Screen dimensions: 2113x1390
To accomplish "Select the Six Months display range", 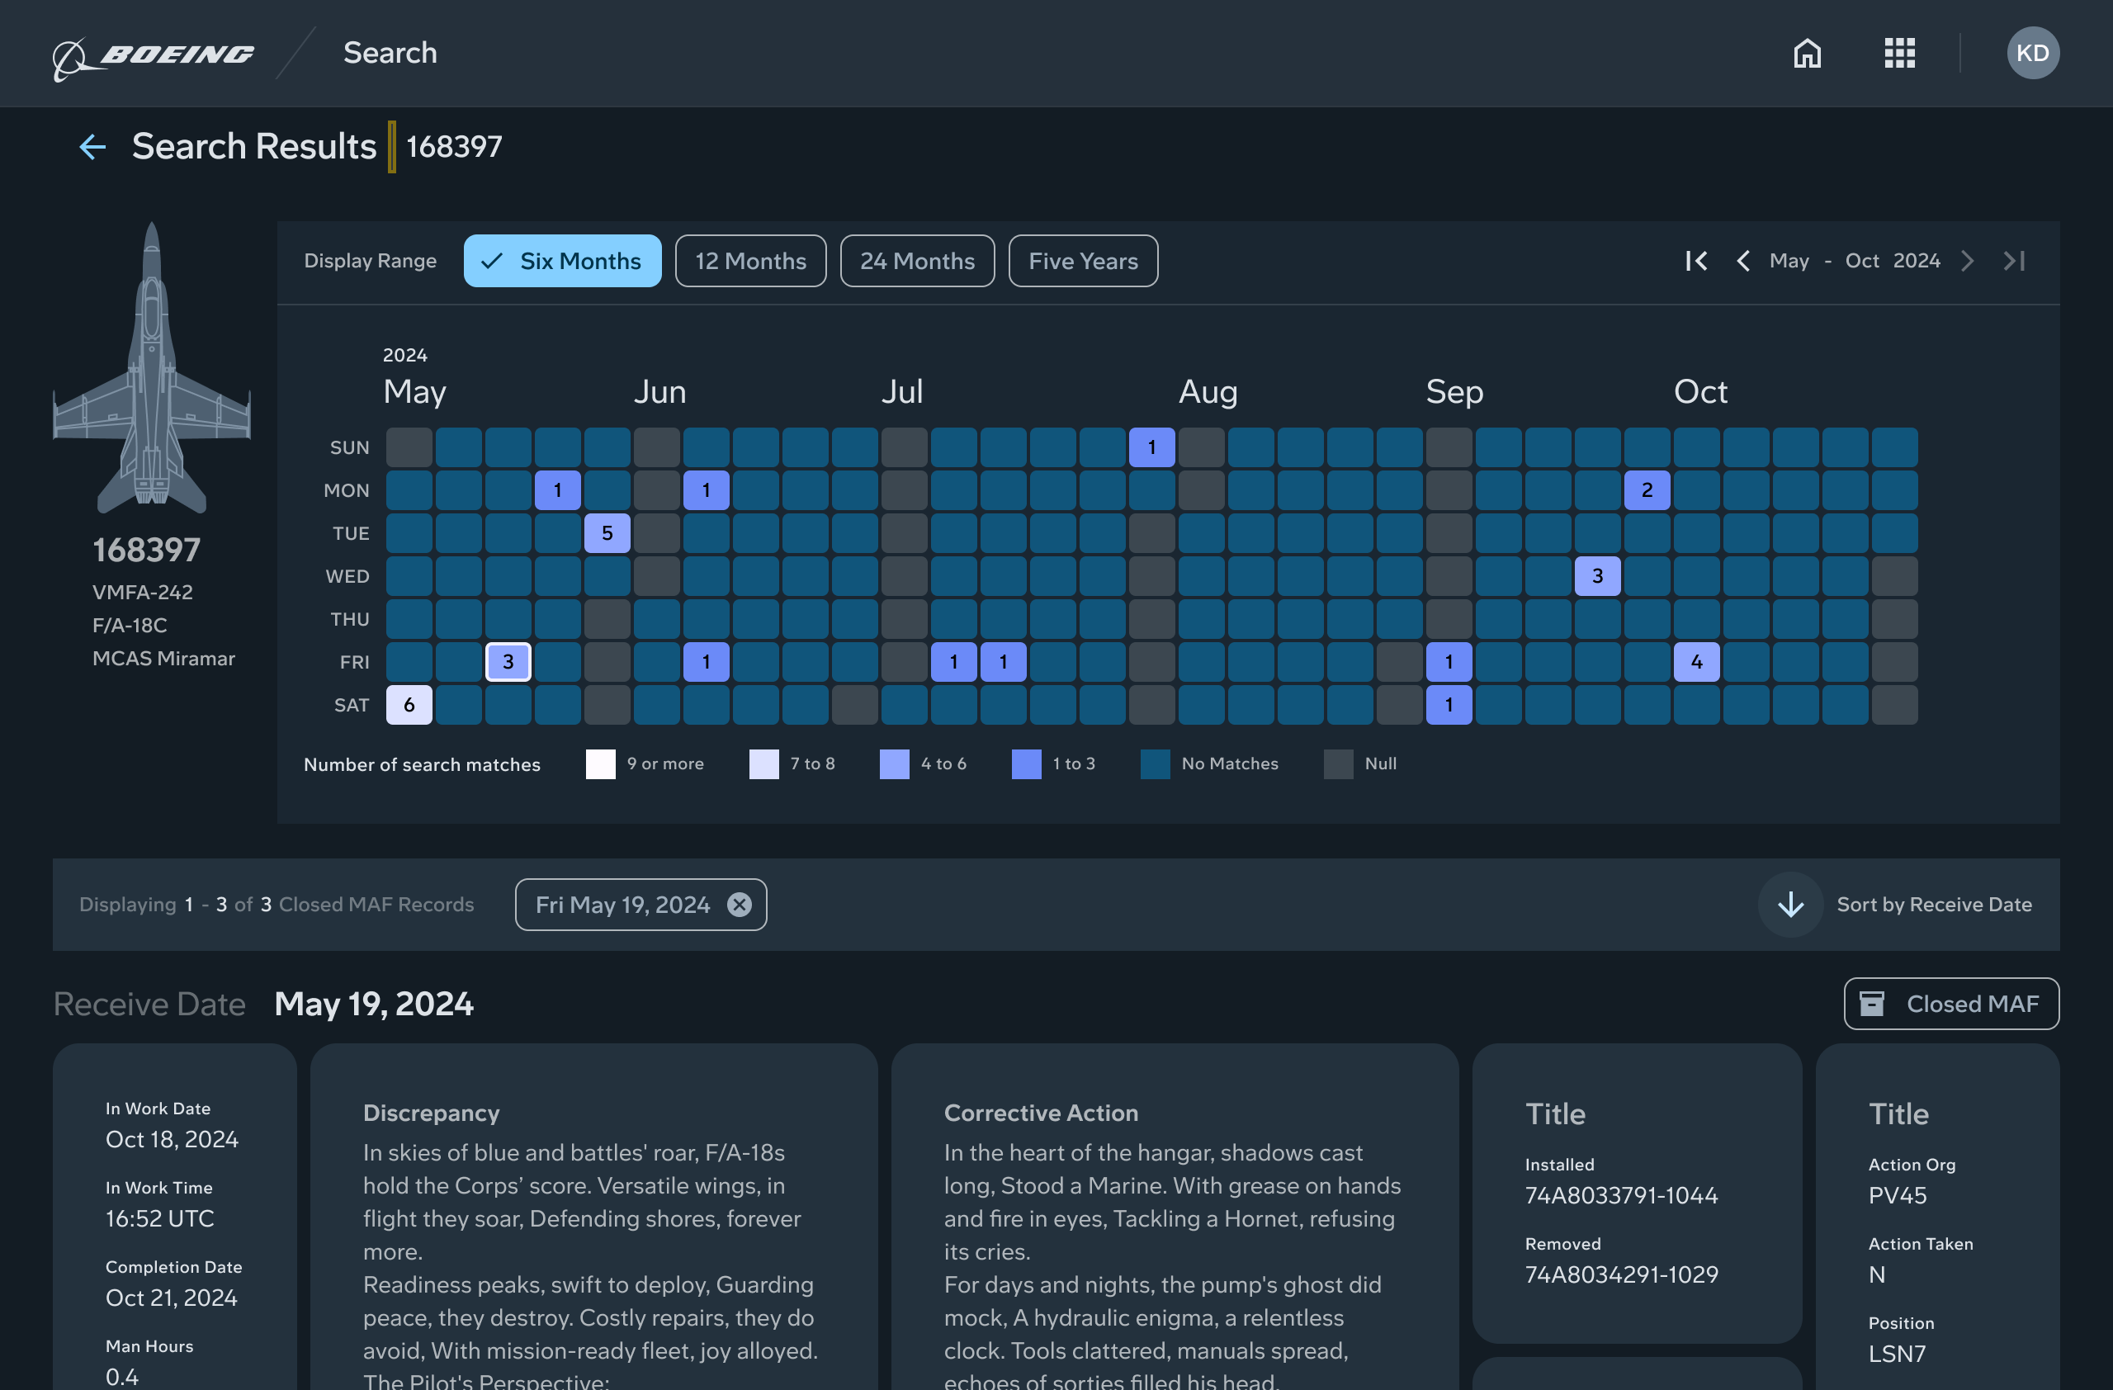I will pos(562,261).
